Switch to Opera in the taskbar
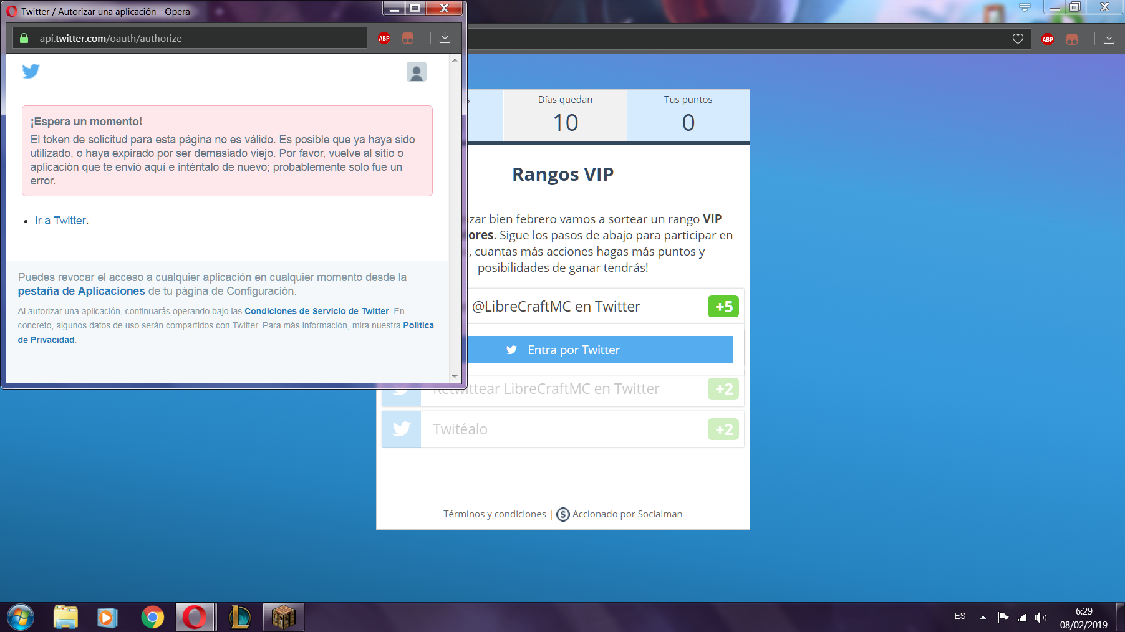Viewport: 1125px width, 632px height. click(x=195, y=618)
